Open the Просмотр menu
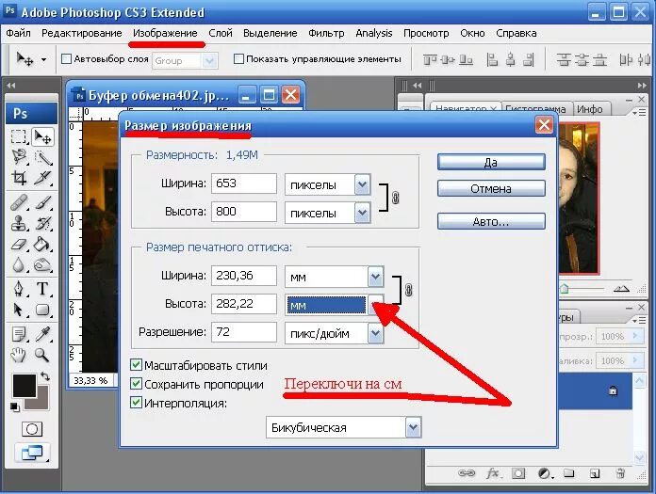Screen dimensions: 656x494 pos(426,33)
